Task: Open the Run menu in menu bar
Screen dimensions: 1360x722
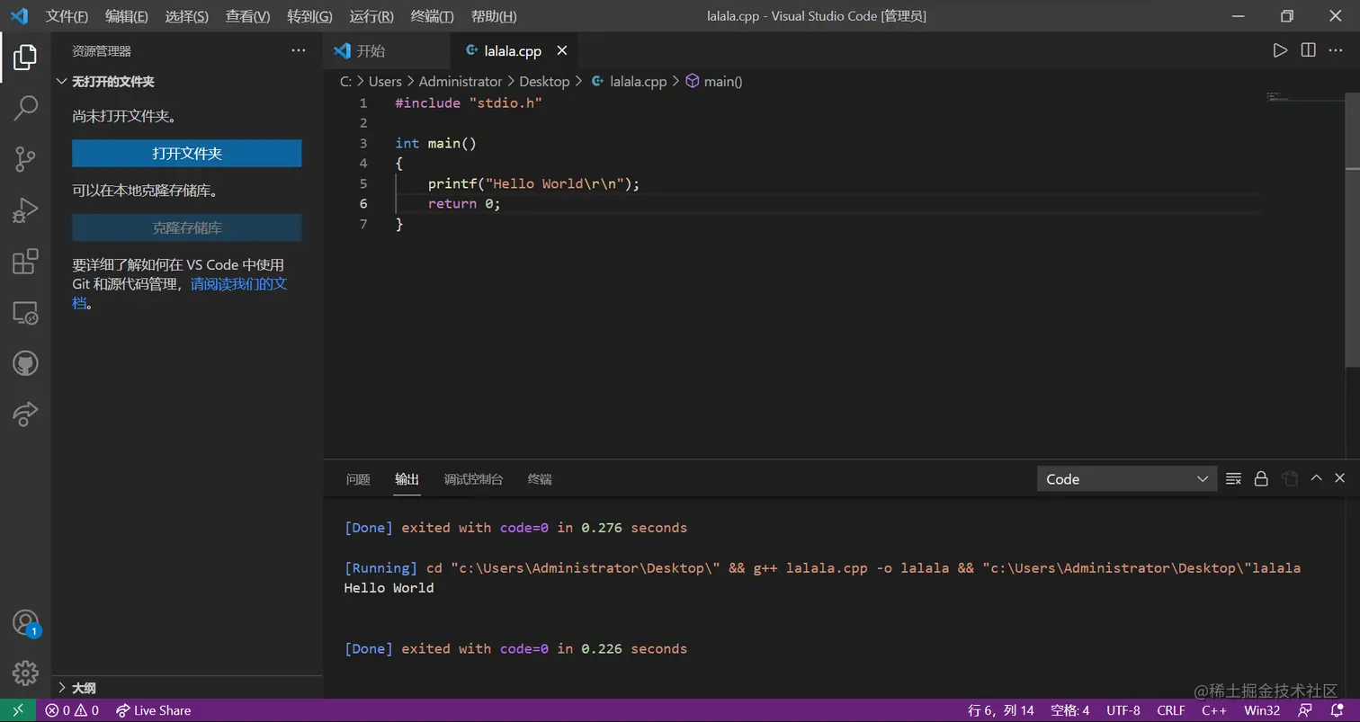Action: [x=371, y=16]
